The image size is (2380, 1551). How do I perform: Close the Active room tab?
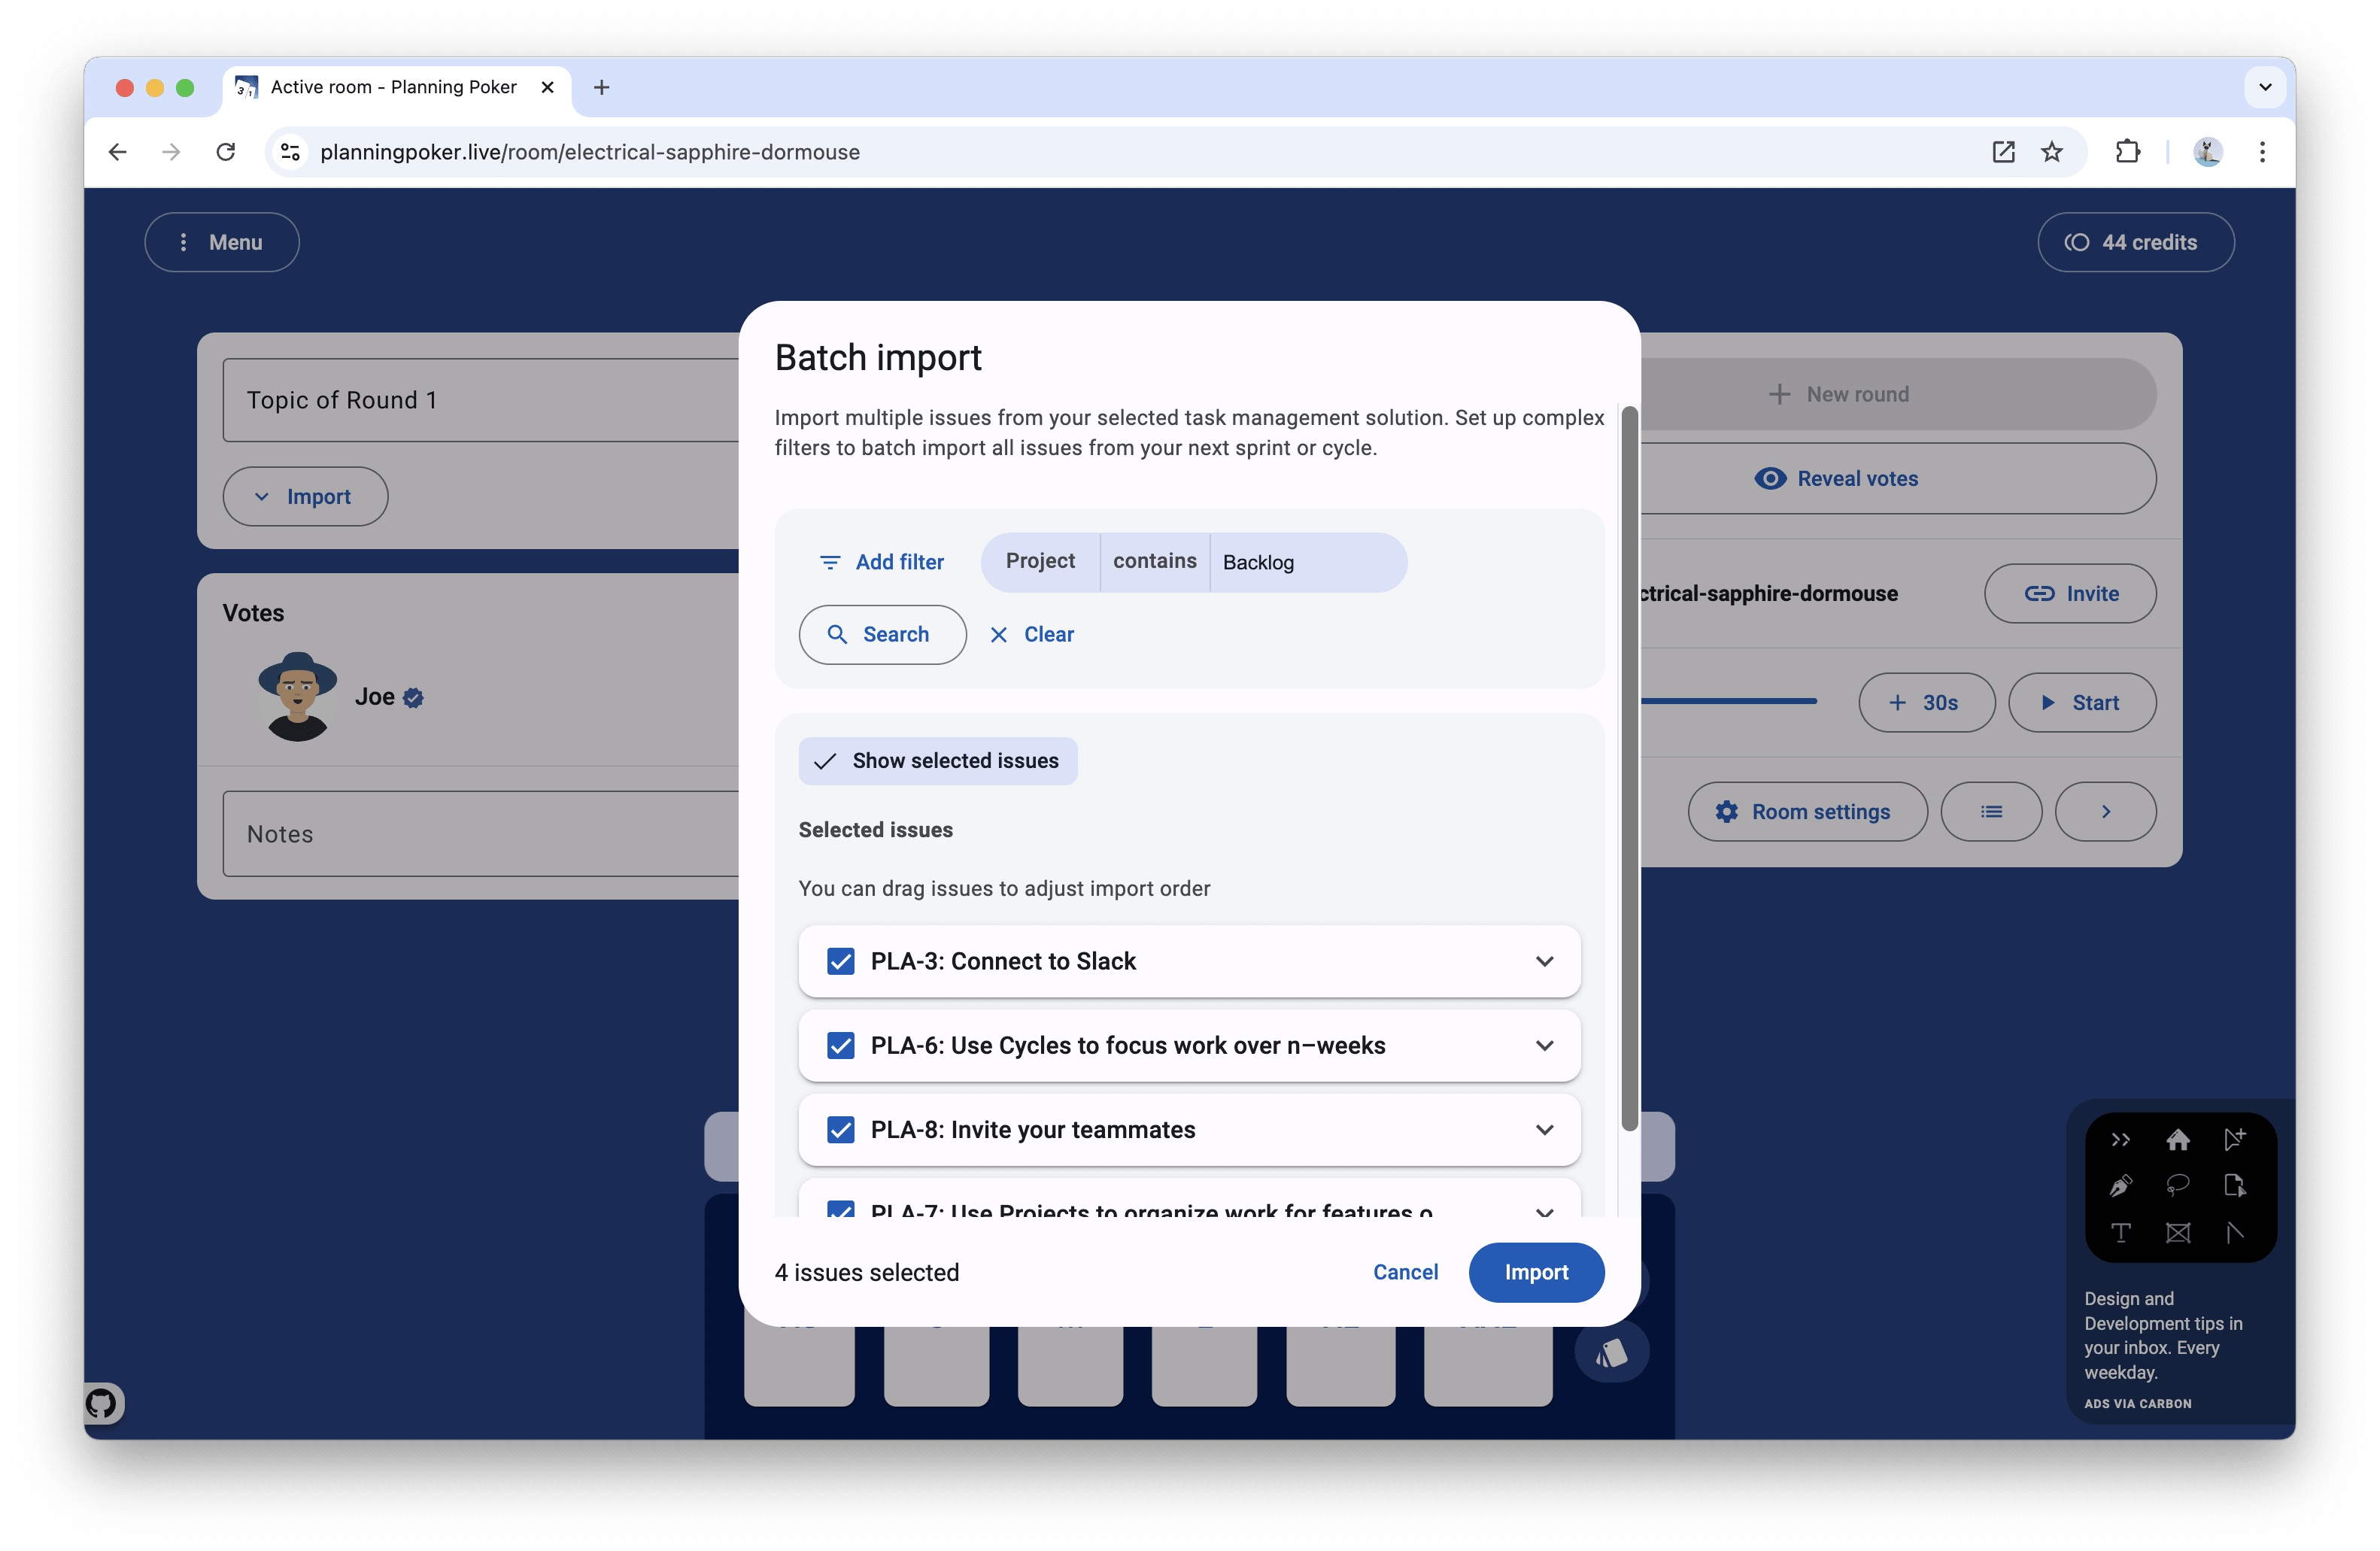pos(548,87)
